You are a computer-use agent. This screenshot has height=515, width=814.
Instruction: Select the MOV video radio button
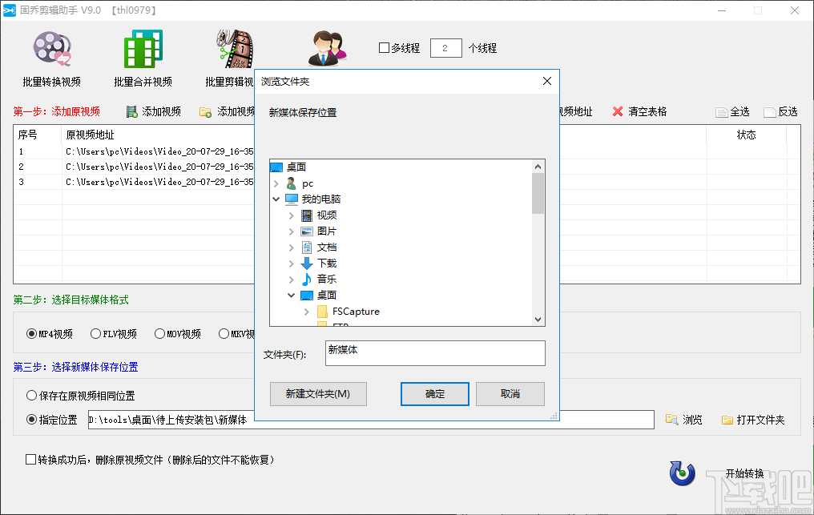pos(160,334)
